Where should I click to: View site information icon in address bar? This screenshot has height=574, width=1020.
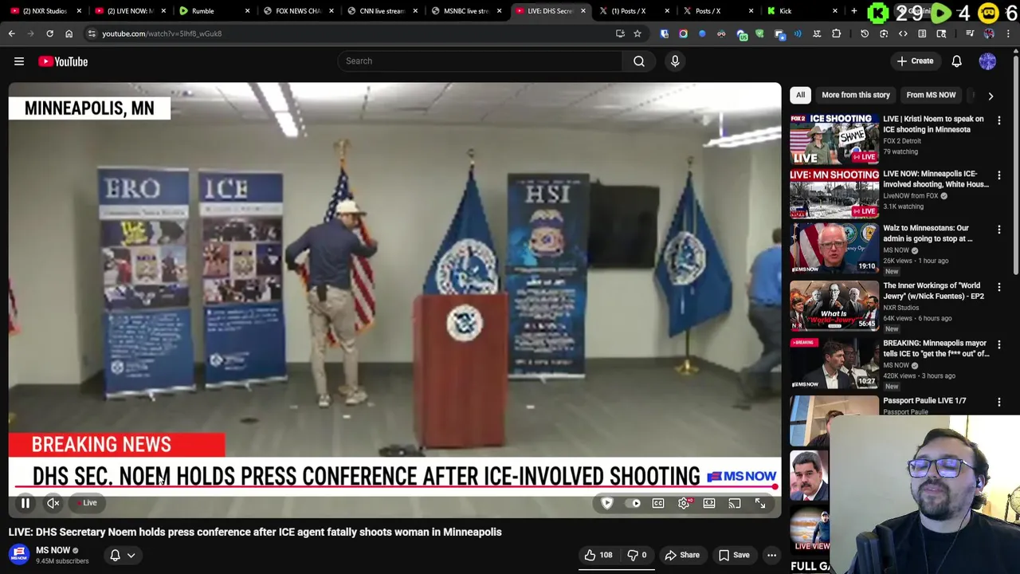(92, 33)
